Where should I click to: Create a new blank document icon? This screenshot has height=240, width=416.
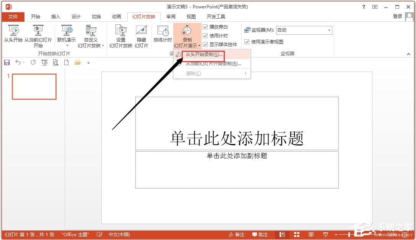(66, 62)
